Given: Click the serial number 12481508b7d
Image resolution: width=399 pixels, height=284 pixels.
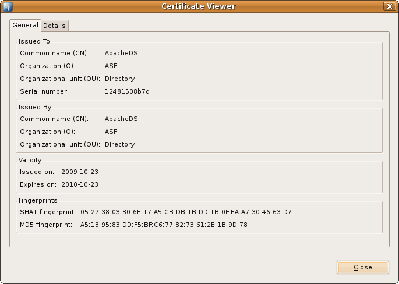Looking at the screenshot, I should [x=127, y=91].
